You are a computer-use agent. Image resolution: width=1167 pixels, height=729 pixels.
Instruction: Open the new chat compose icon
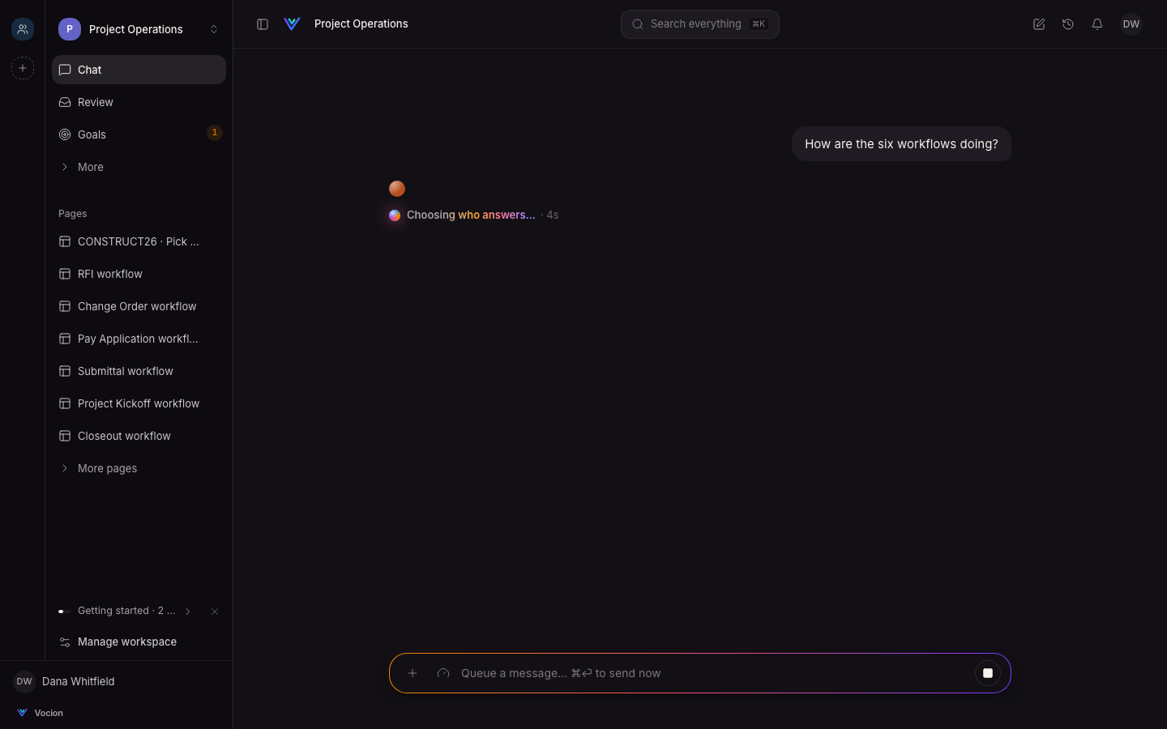(1039, 24)
